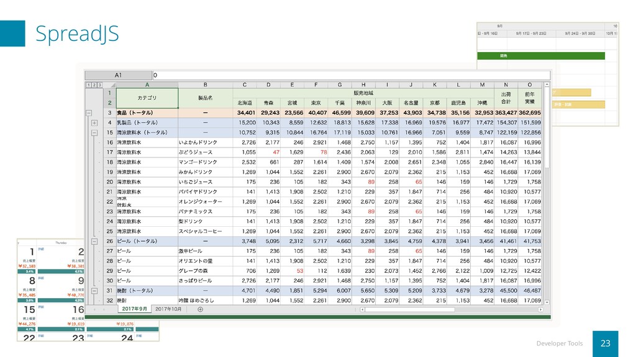Click the スペシャルコーヒー product cell
The image size is (636, 357).
205,232
